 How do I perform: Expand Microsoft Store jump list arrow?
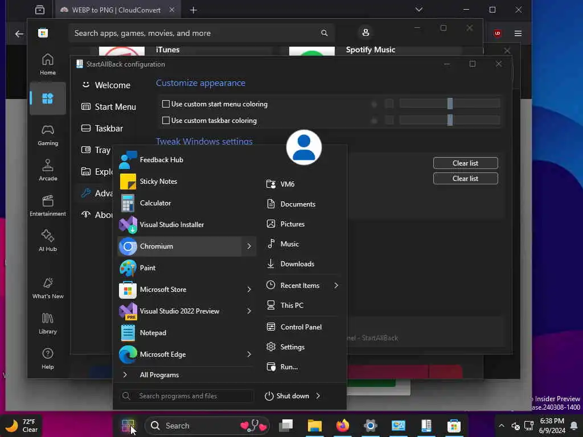[249, 290]
